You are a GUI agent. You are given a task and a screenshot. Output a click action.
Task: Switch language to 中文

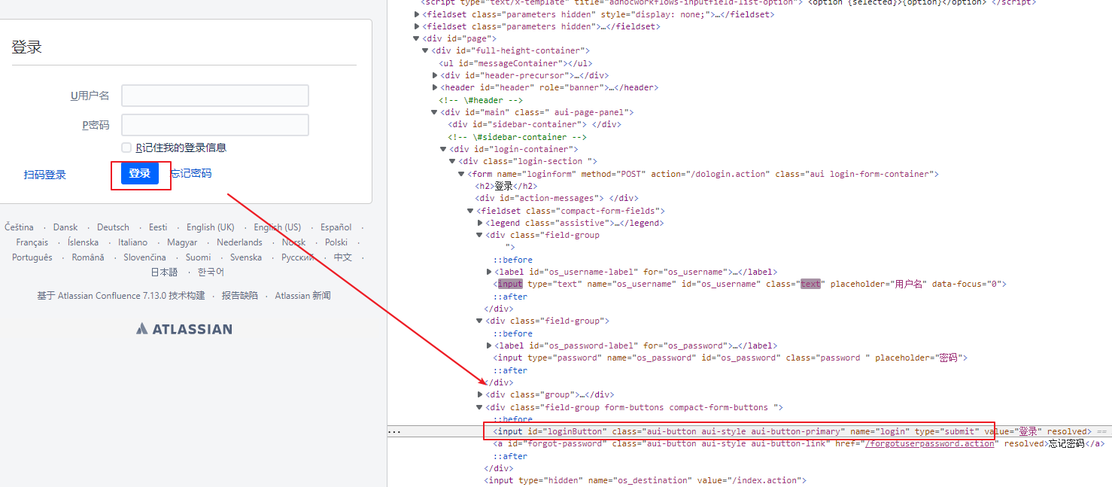click(343, 257)
